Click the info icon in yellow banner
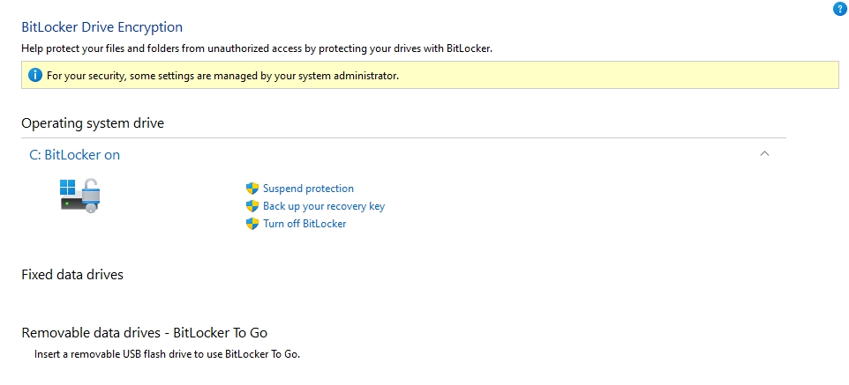The height and width of the screenshot is (385, 849). [35, 75]
